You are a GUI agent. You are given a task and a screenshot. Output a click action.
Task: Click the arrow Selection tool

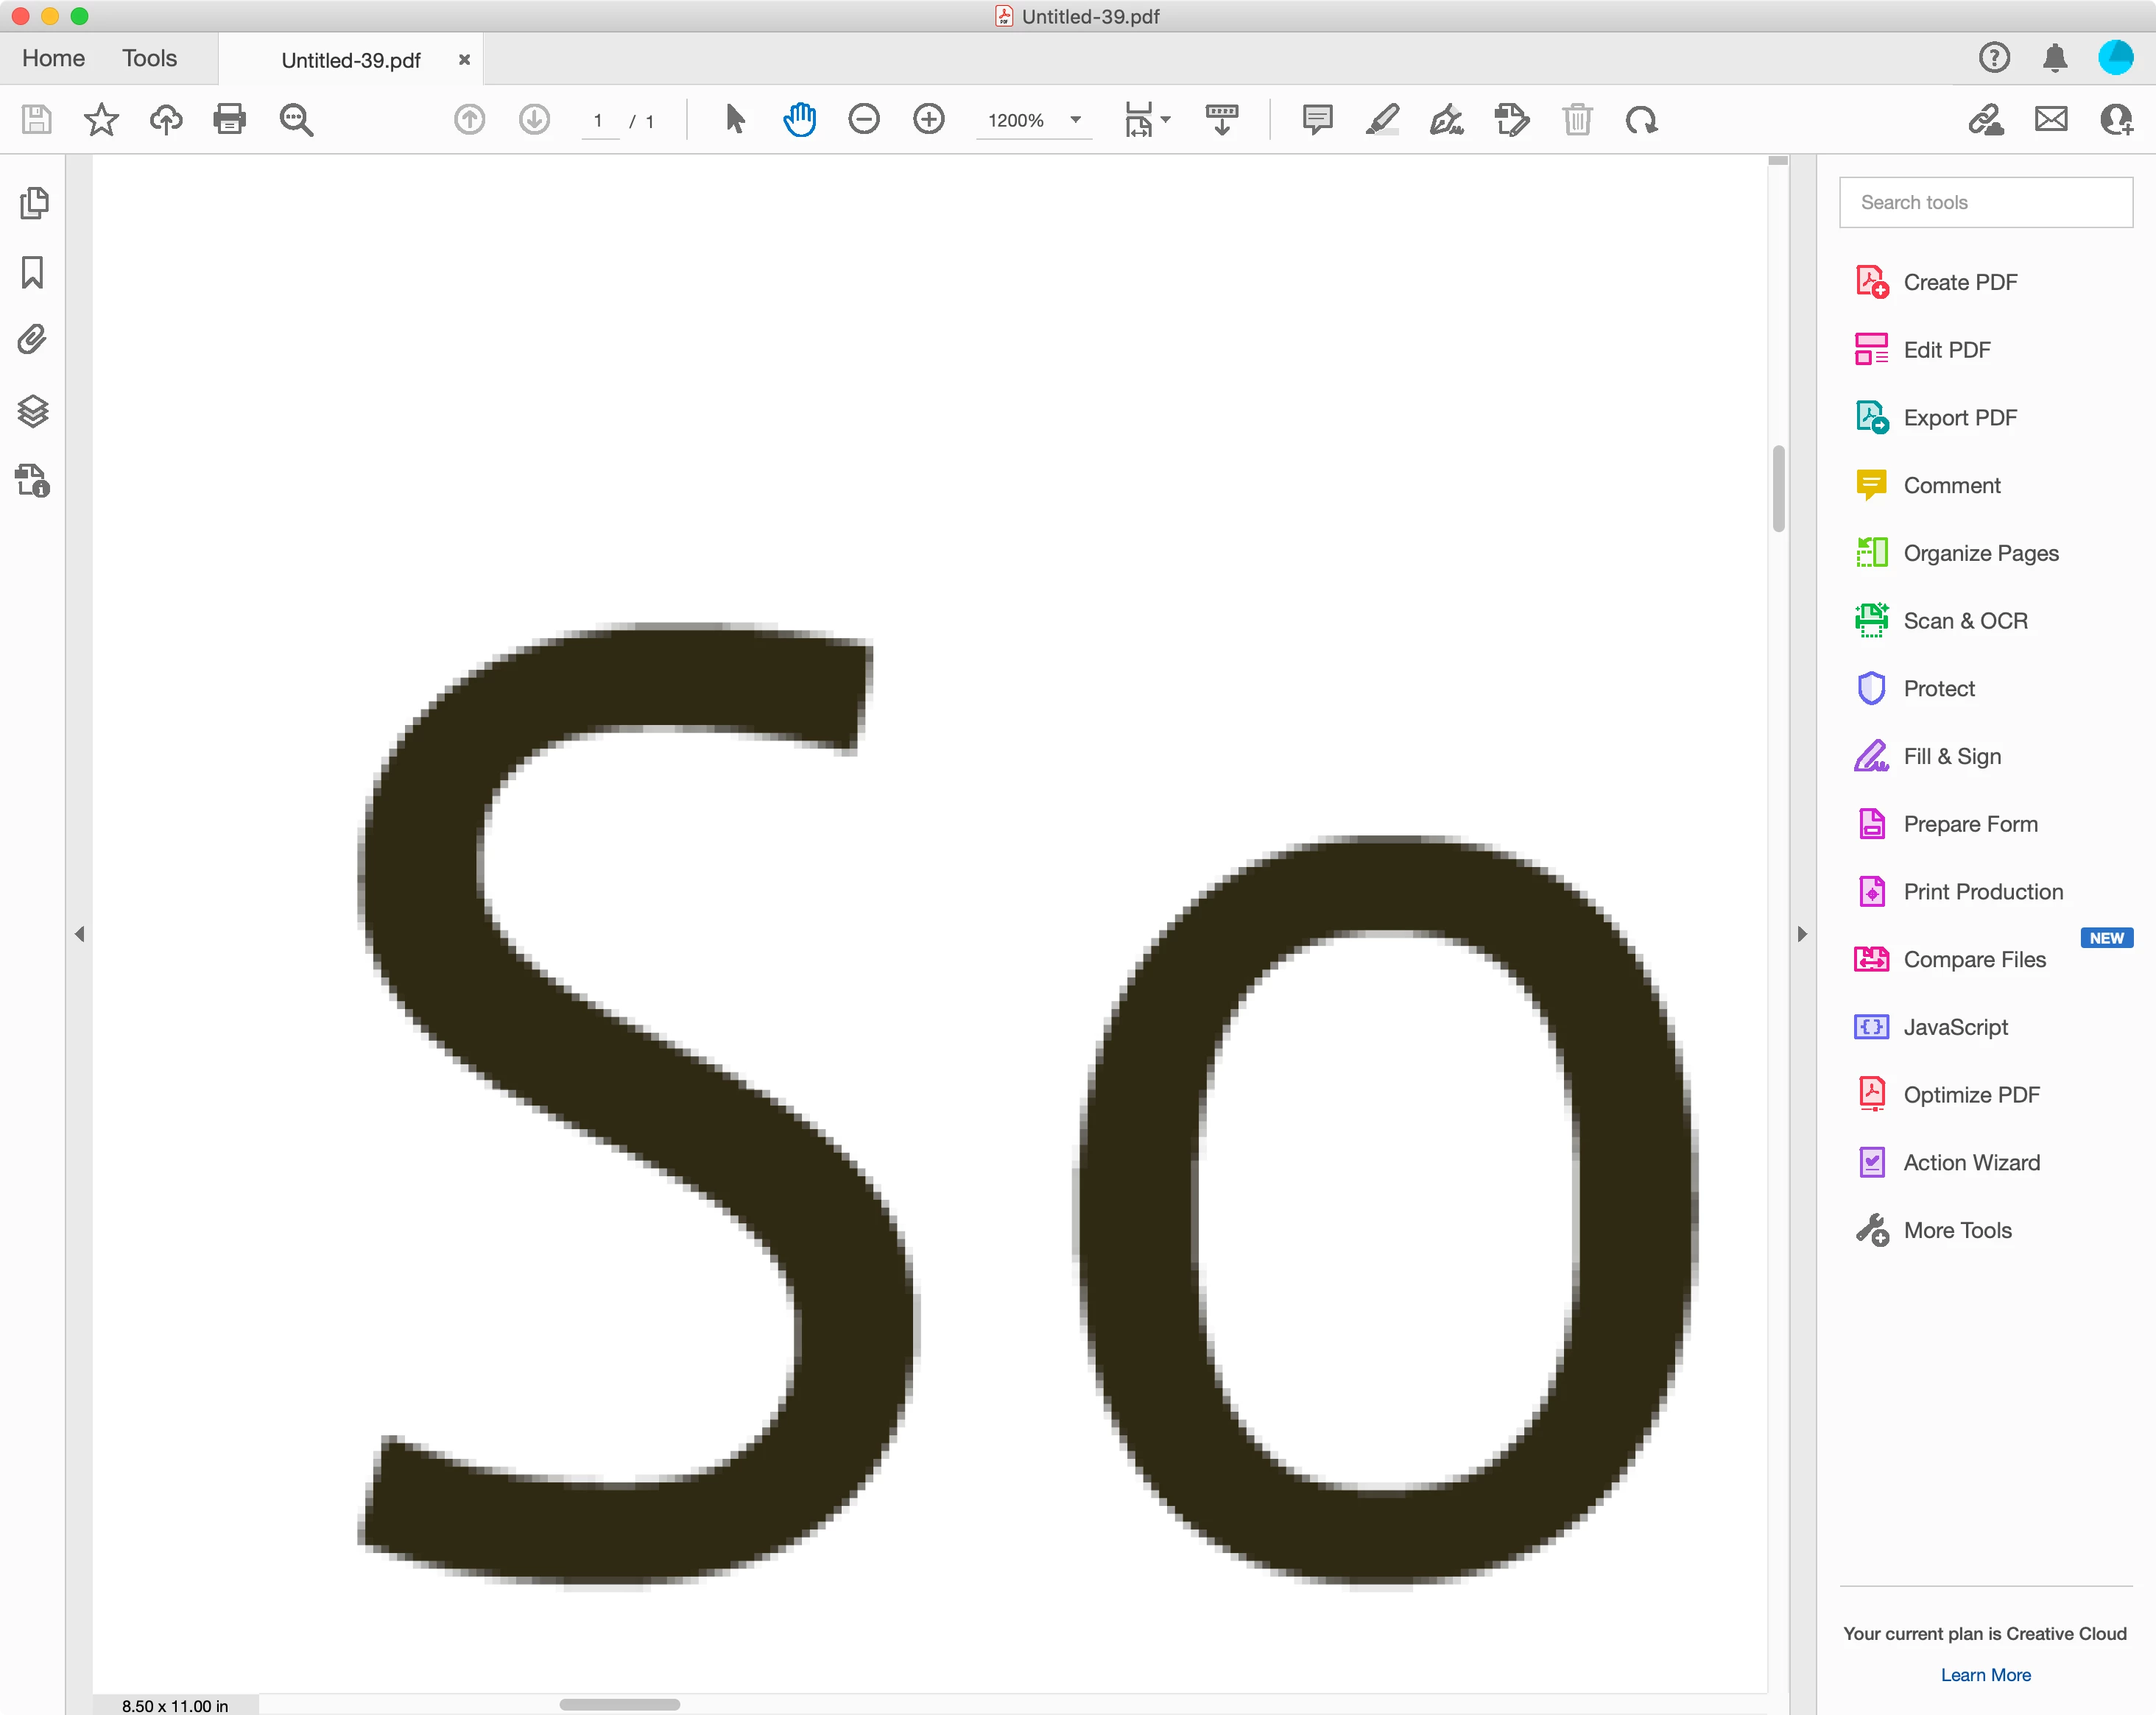(x=735, y=120)
